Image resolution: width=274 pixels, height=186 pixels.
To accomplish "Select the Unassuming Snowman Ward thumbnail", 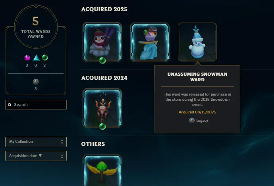I will 197,42.
